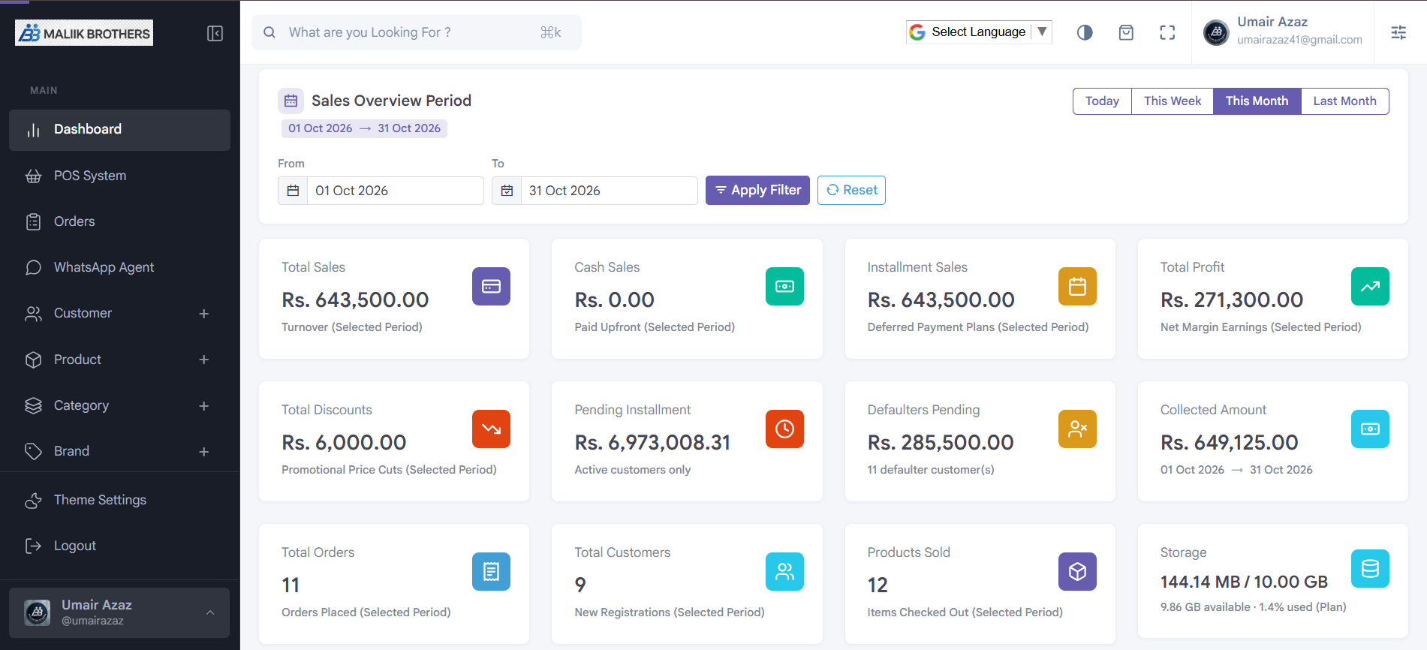Collapse the sidebar with the panel icon
This screenshot has height=650, width=1427.
(215, 33)
